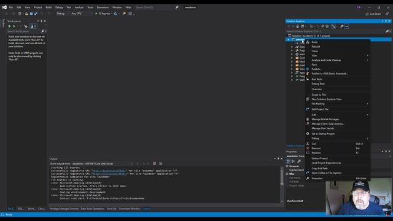Image resolution: width=393 pixels, height=221 pixels.
Task: Collapse the General category in Properties
Action: tap(287, 166)
